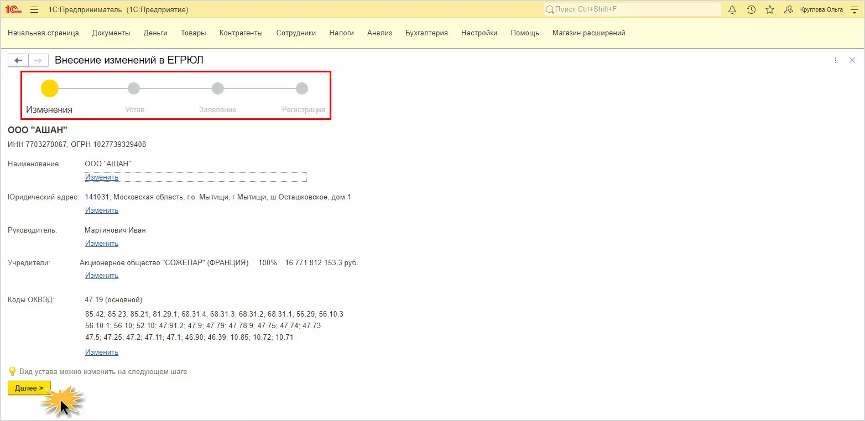The height and width of the screenshot is (421, 865).
Task: Click the amount 16 771 812 153,3 руб.
Action: click(x=322, y=263)
